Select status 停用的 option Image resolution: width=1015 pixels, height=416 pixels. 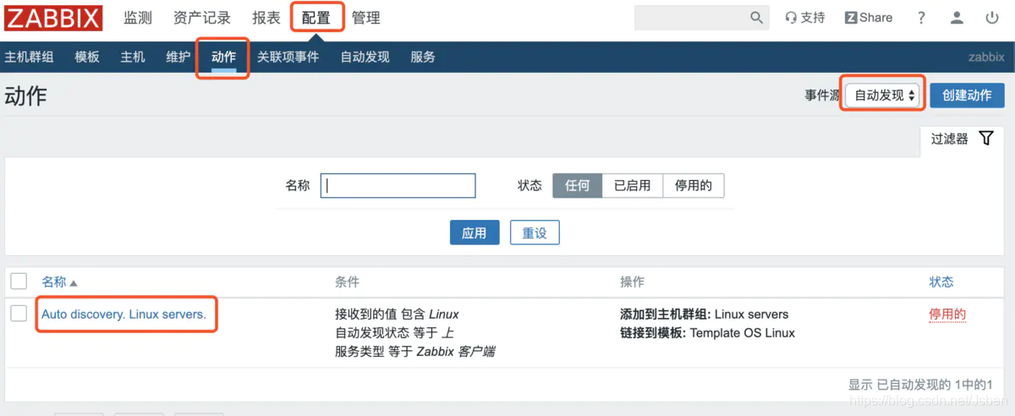coord(694,185)
